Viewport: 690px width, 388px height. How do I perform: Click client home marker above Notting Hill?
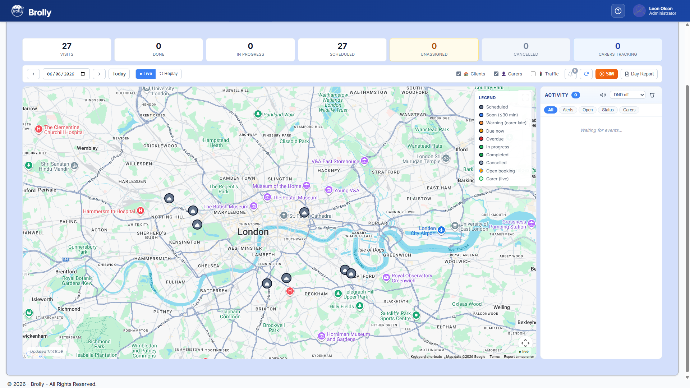(193, 211)
